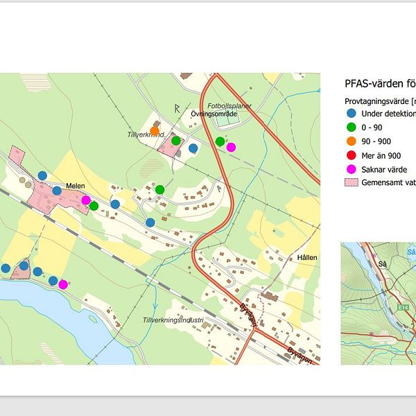
Task: Select the magenta 'Saknar värde' legend circle
Action: coord(352,169)
